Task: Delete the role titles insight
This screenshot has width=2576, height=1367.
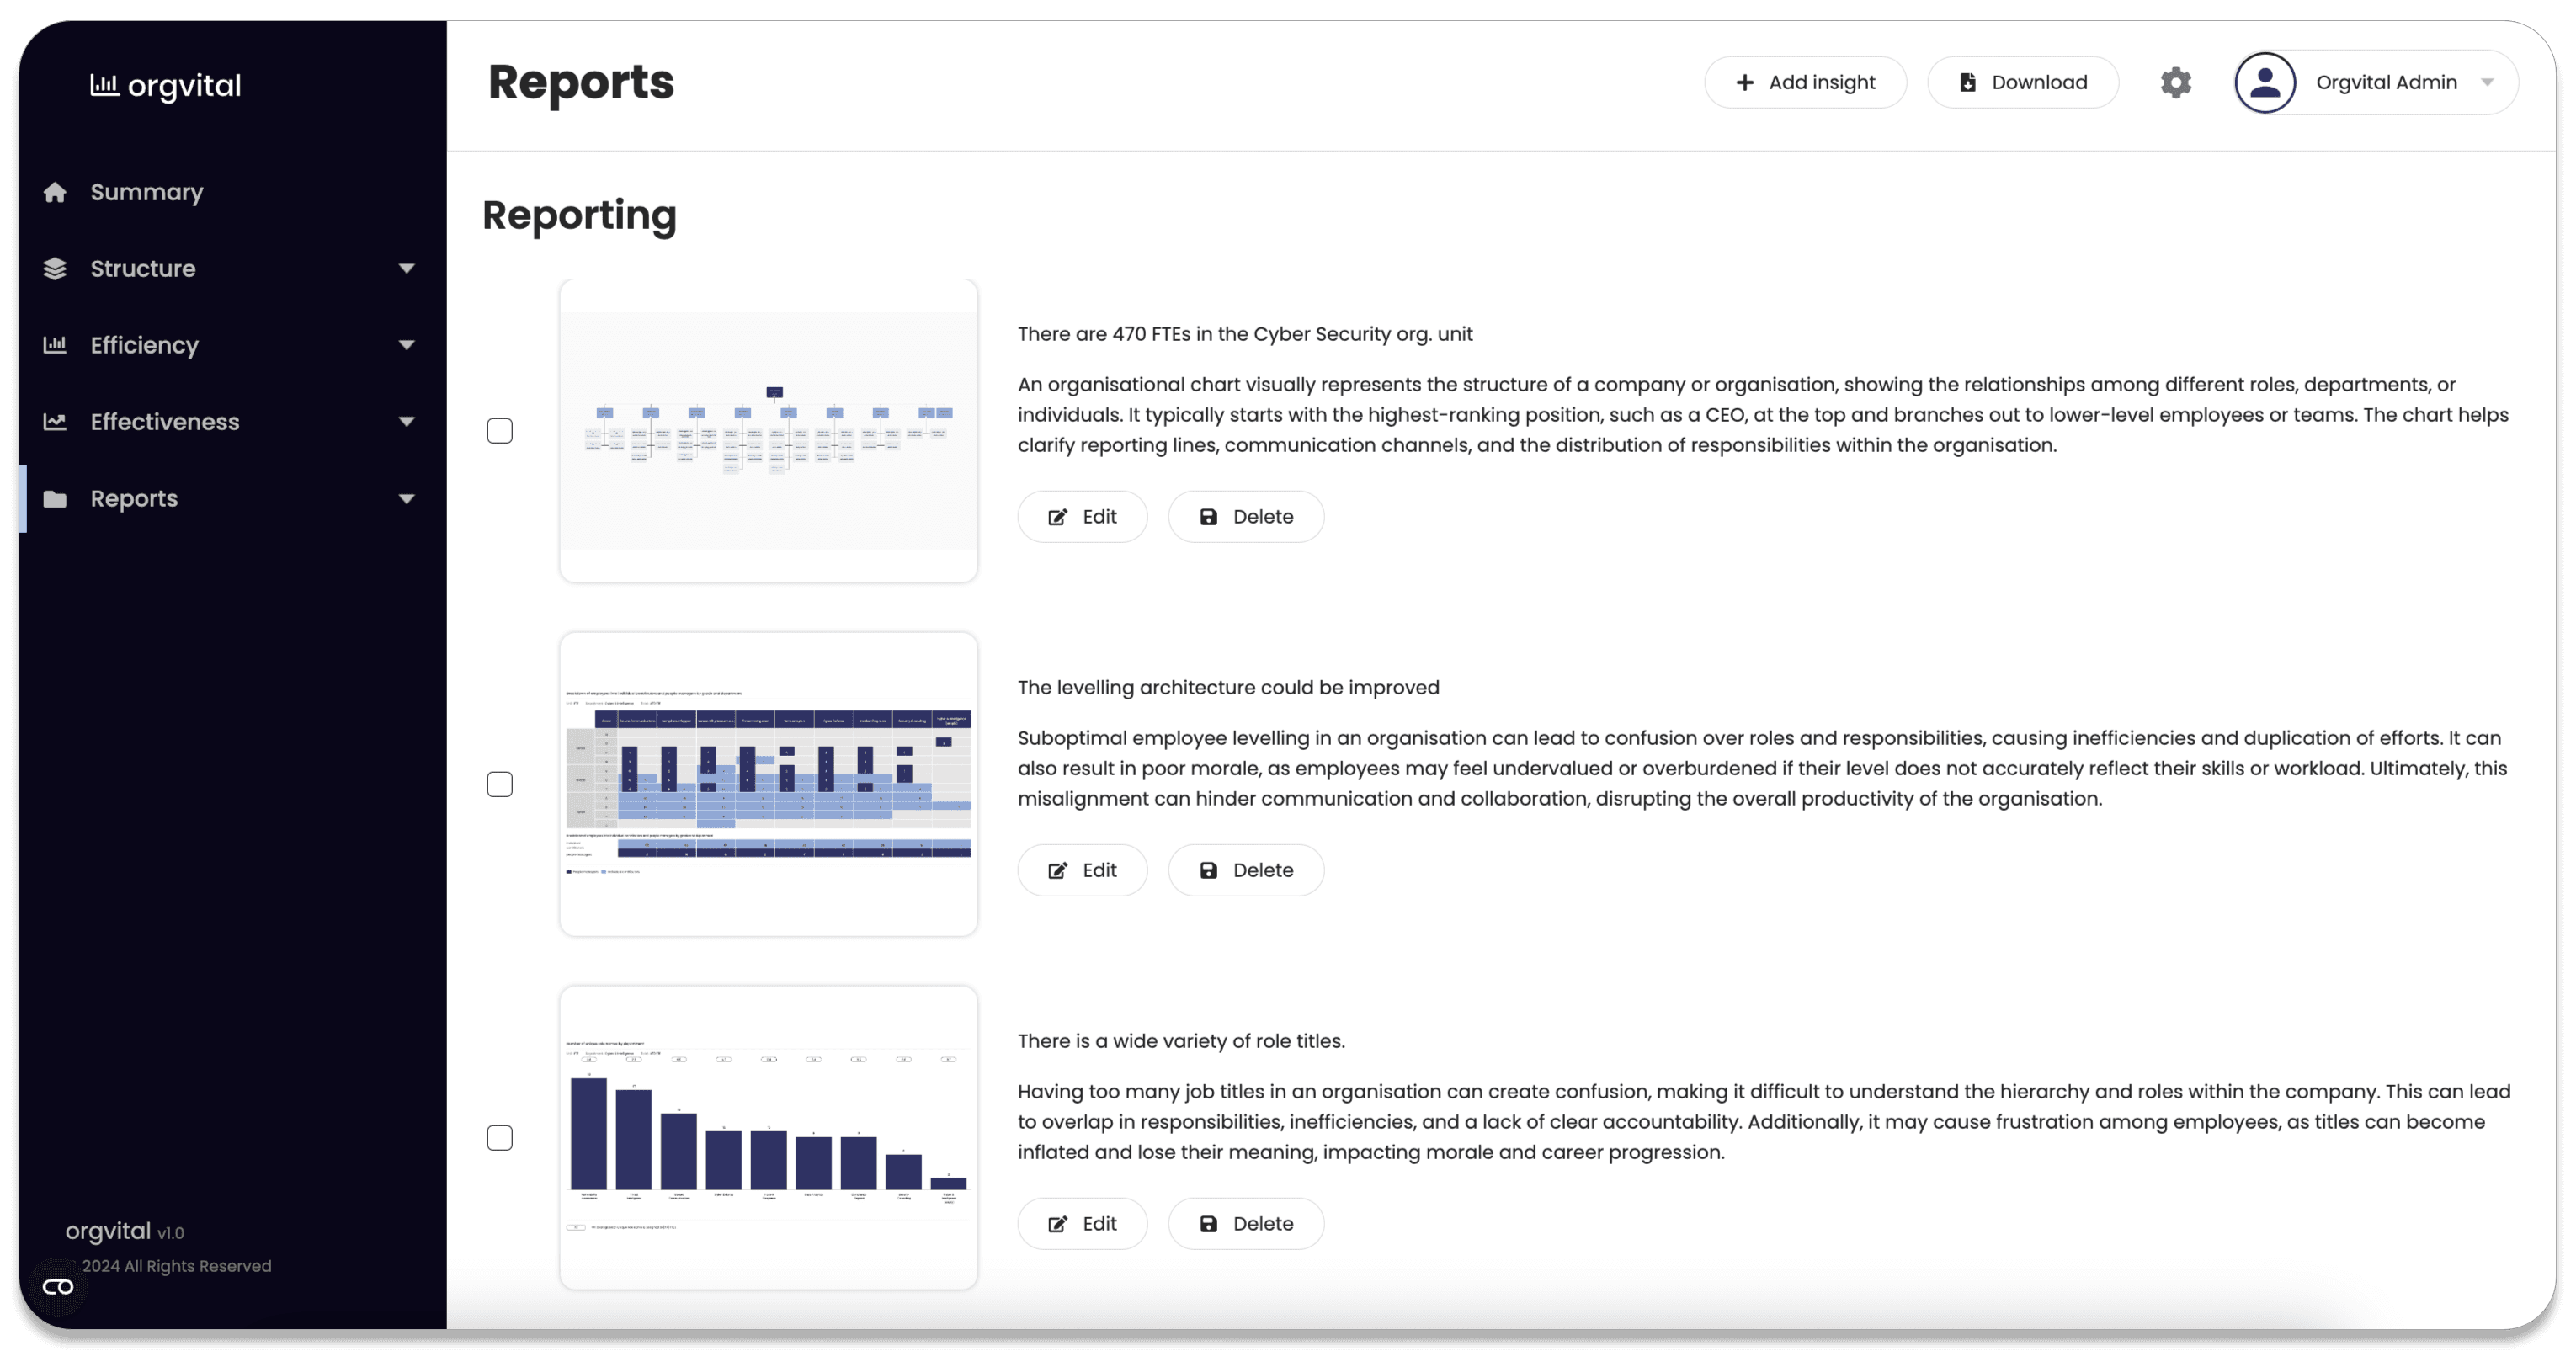Action: point(1246,1224)
